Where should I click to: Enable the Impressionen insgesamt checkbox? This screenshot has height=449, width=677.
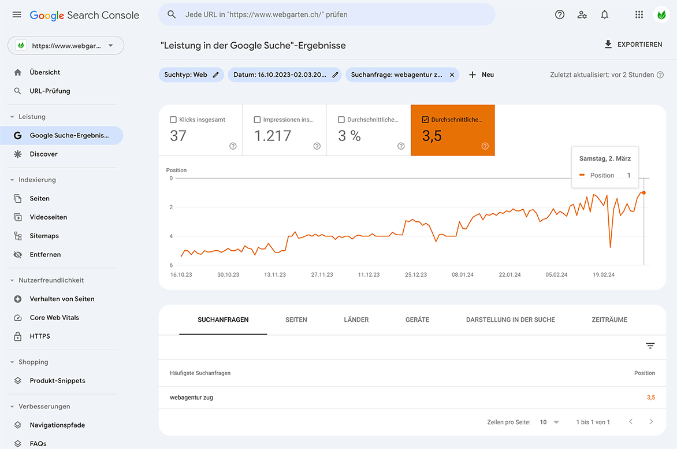(x=257, y=120)
